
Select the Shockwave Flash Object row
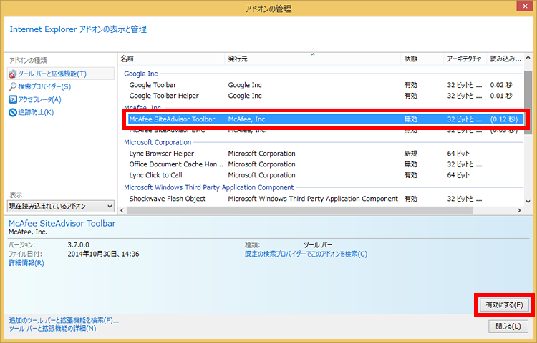point(325,199)
